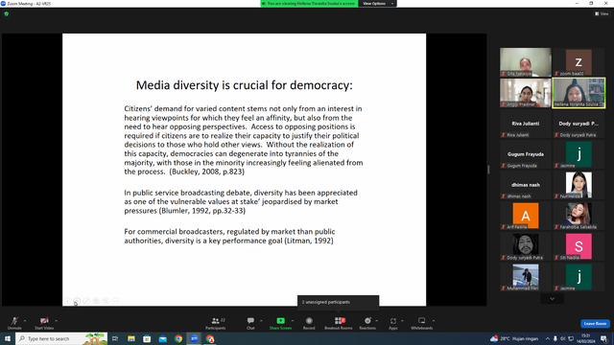Select Farahdiba Salsabila's participant tile
Viewport: 614px width, 345px height.
pyautogui.click(x=579, y=216)
